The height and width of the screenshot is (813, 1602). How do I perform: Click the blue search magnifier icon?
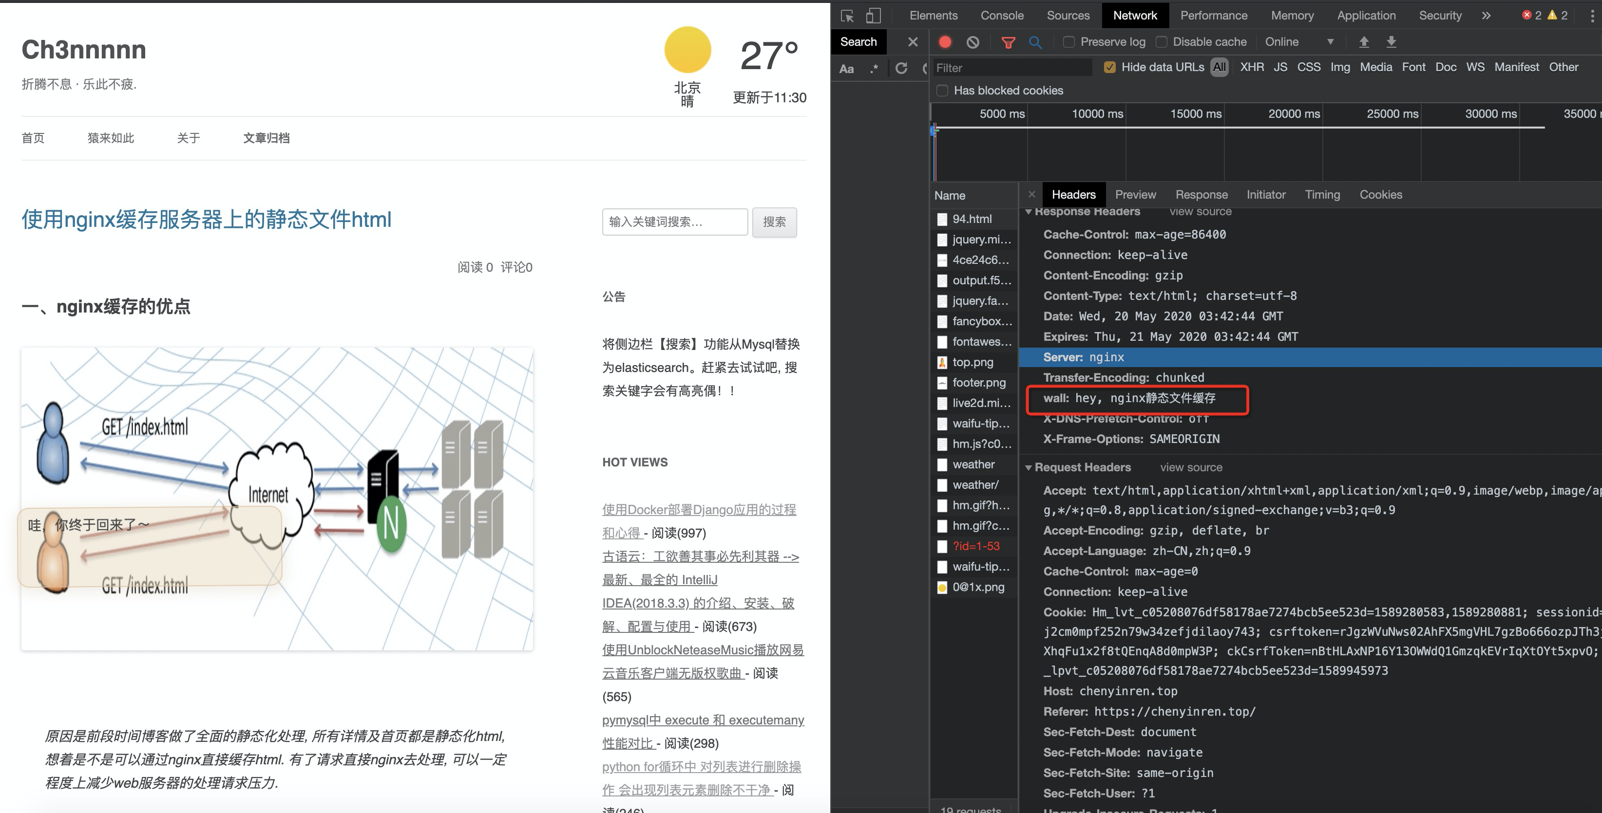point(1035,42)
